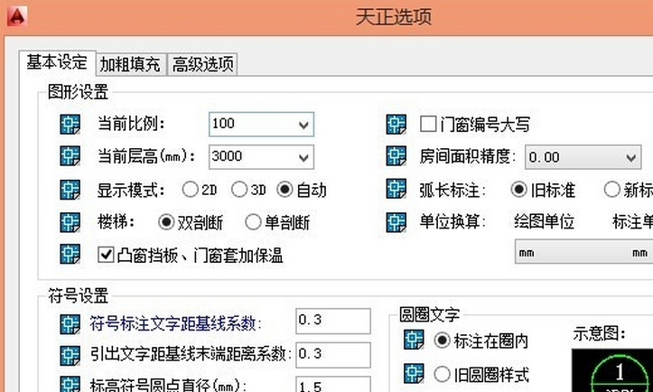Click the settings icon beside 弧长标注
Screen dimensions: 653x392
tap(396, 190)
